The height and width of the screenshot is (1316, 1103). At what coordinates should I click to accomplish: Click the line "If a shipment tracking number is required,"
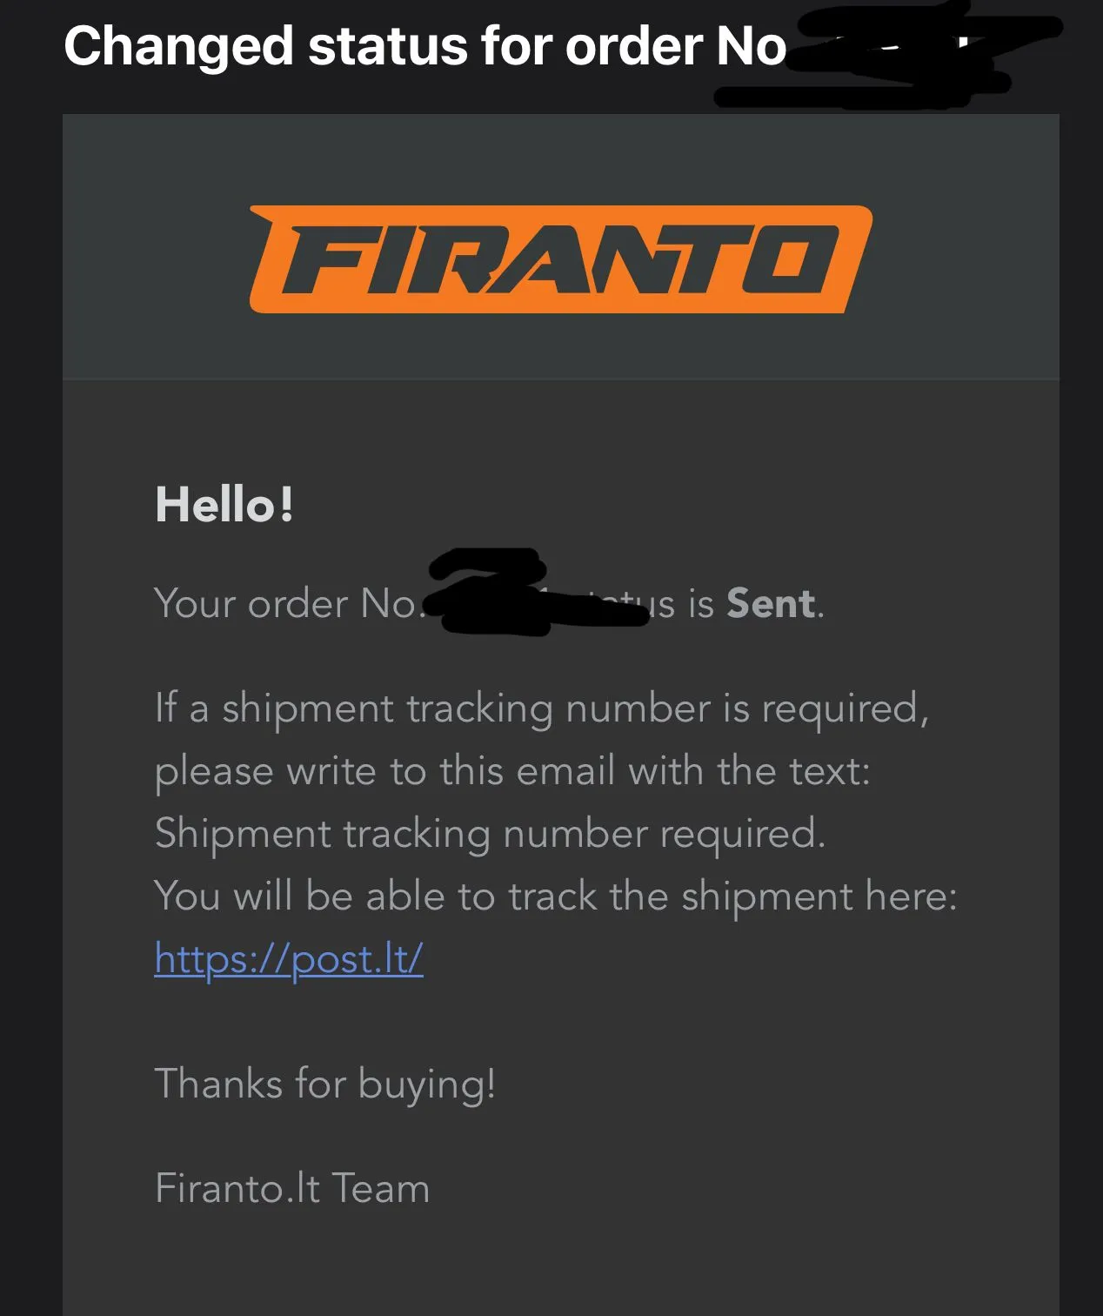[541, 708]
